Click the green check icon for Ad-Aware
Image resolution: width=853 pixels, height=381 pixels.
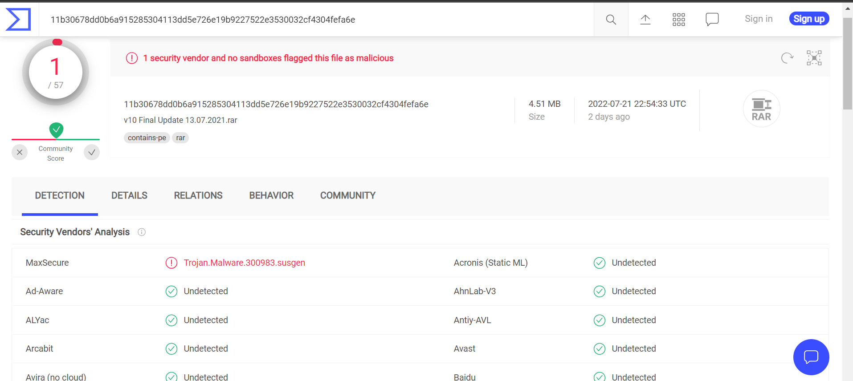pyautogui.click(x=171, y=292)
